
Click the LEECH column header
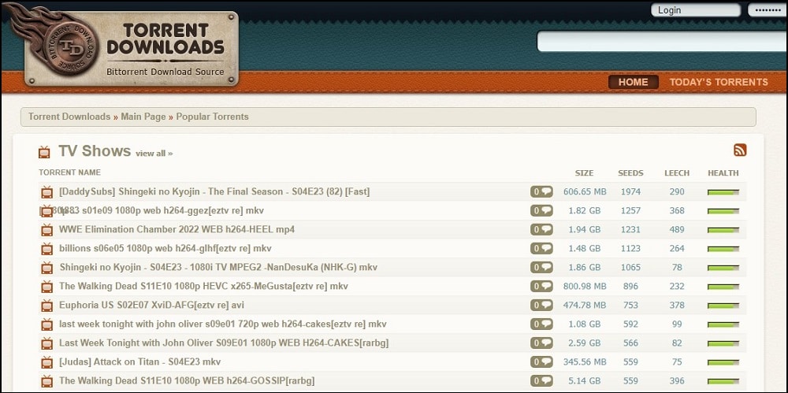coord(677,173)
